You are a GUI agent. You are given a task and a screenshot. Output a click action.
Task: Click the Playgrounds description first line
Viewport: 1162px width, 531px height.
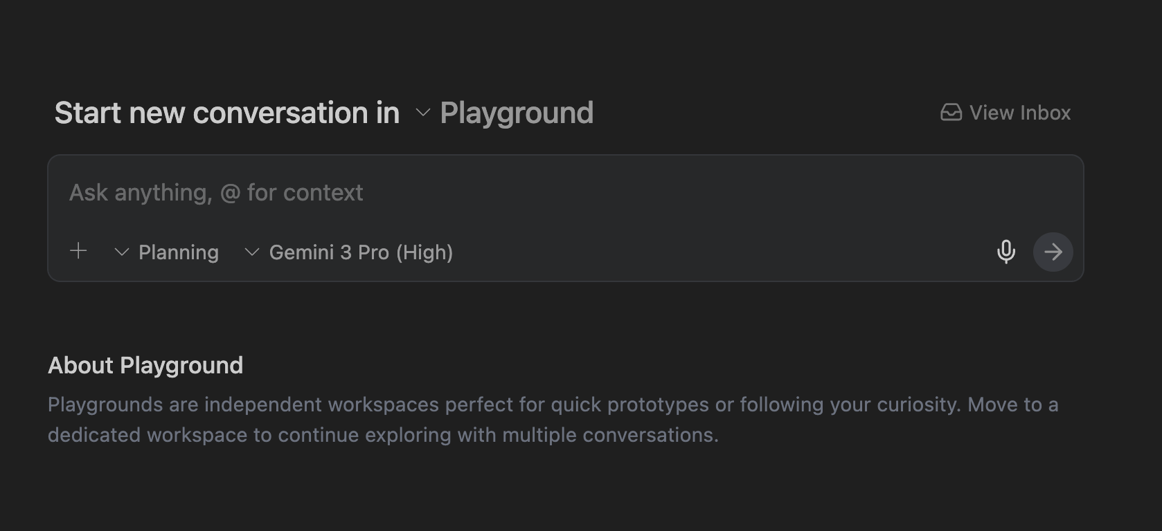tap(553, 404)
